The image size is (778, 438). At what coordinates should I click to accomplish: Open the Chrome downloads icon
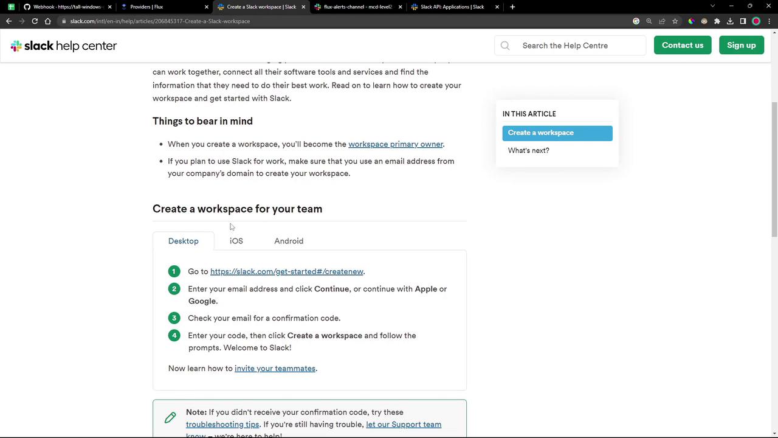[730, 21]
